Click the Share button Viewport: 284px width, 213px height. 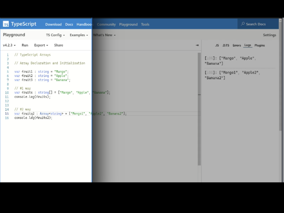[58, 45]
